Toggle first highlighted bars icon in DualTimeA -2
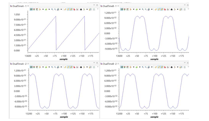209x121 pixels. point(31,67)
